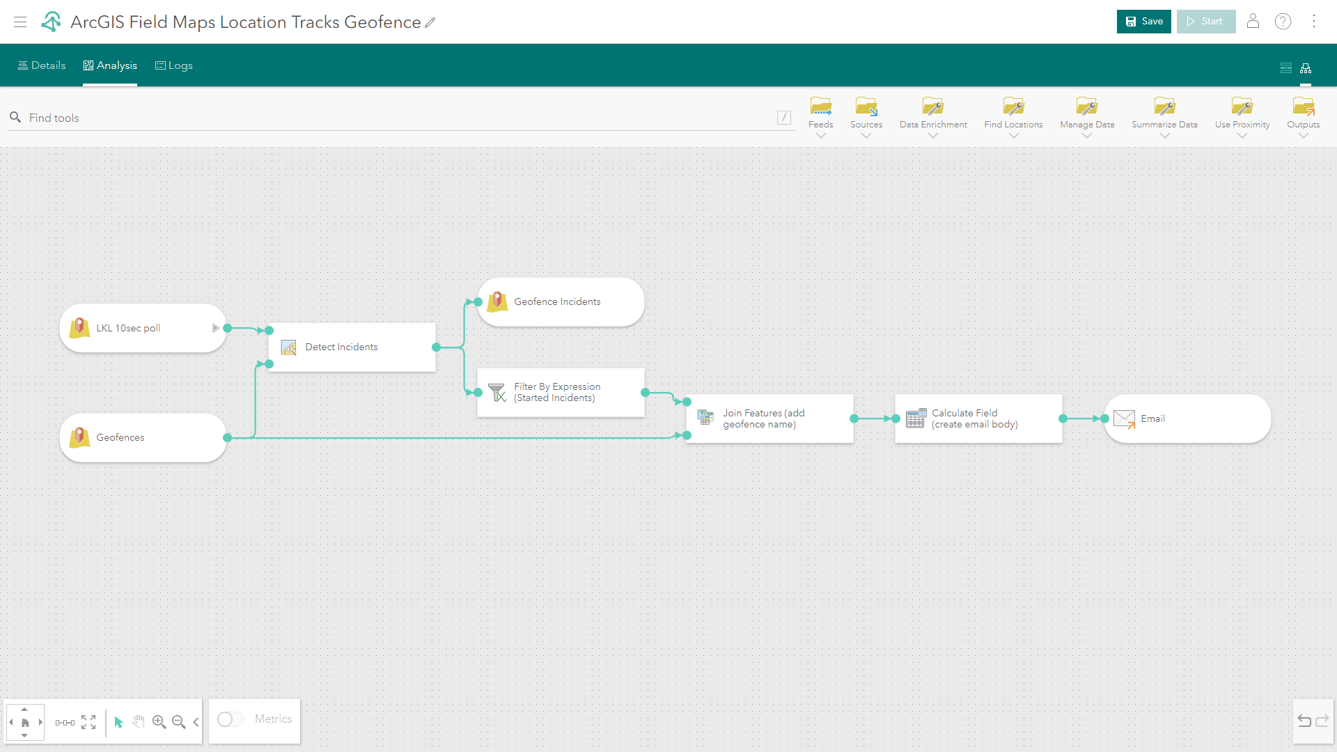Click the fit-to-view expand arrows icon
The image size is (1337, 752).
tap(88, 722)
